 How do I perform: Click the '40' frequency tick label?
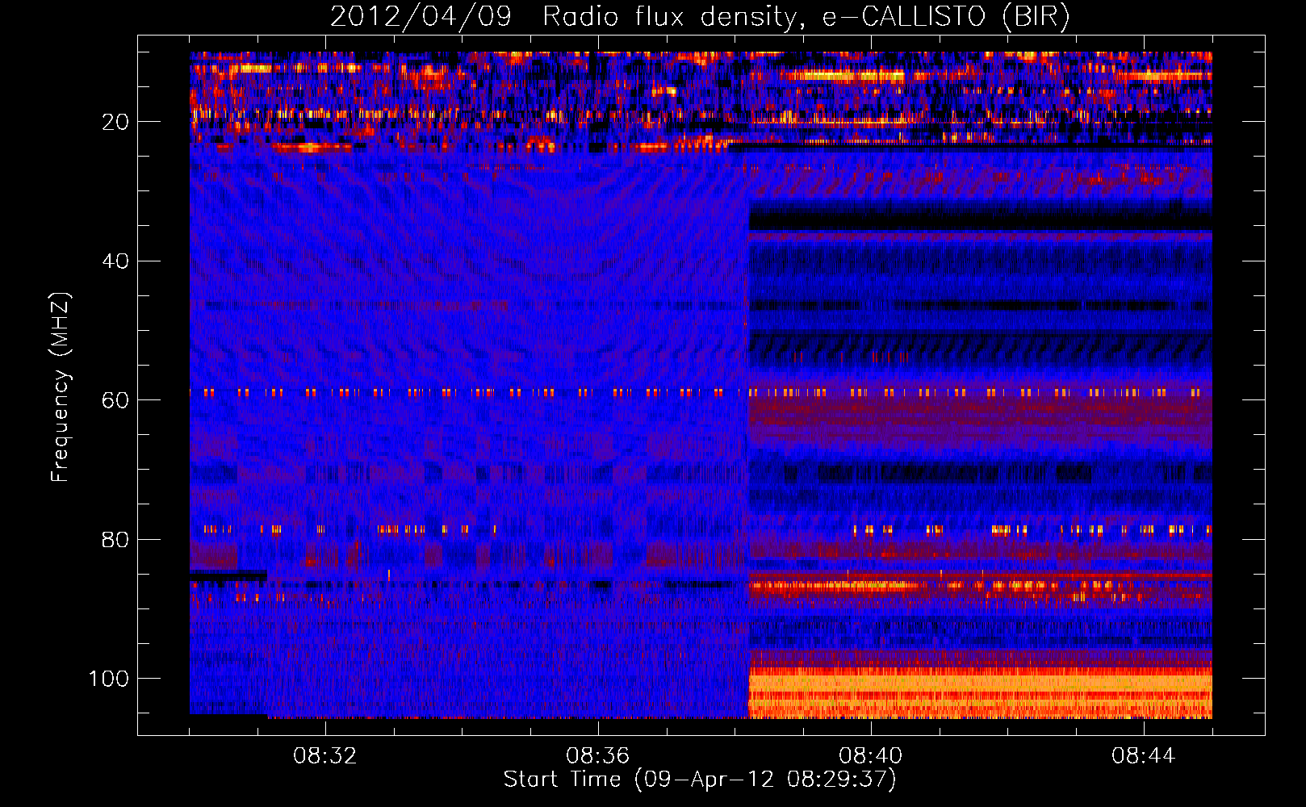click(115, 261)
